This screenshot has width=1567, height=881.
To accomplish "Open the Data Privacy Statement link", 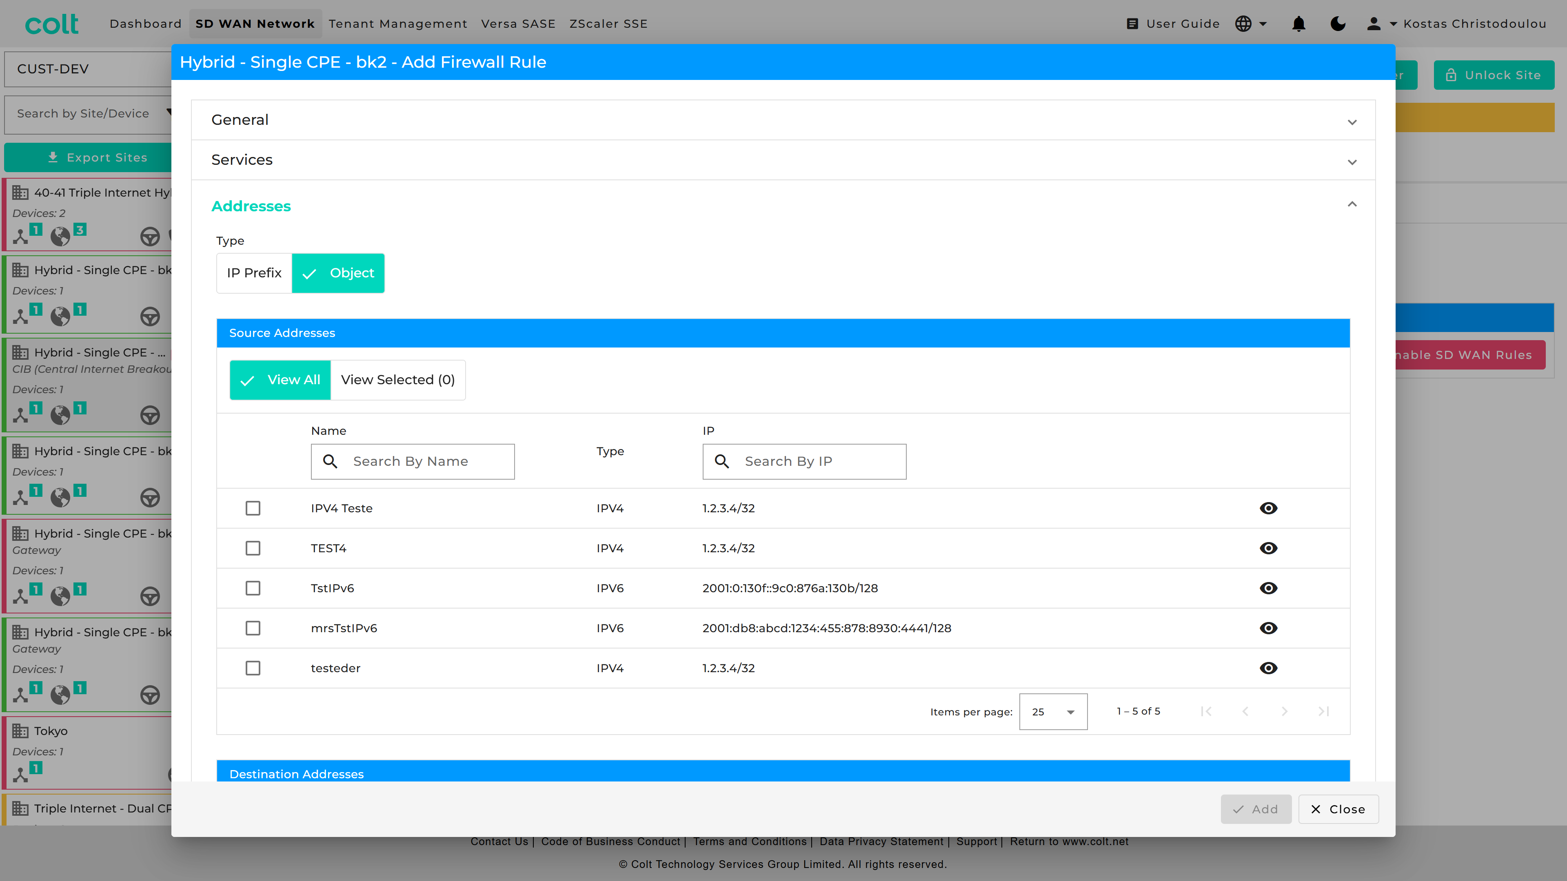I will [x=881, y=841].
